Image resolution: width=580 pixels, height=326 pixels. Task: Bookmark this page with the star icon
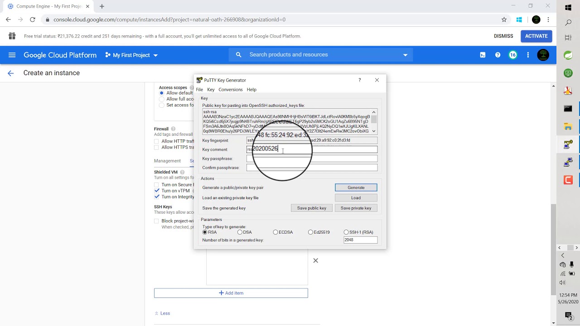click(x=504, y=19)
